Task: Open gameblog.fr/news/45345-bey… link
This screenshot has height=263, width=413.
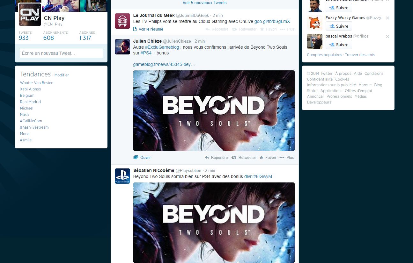Action: pos(164,64)
